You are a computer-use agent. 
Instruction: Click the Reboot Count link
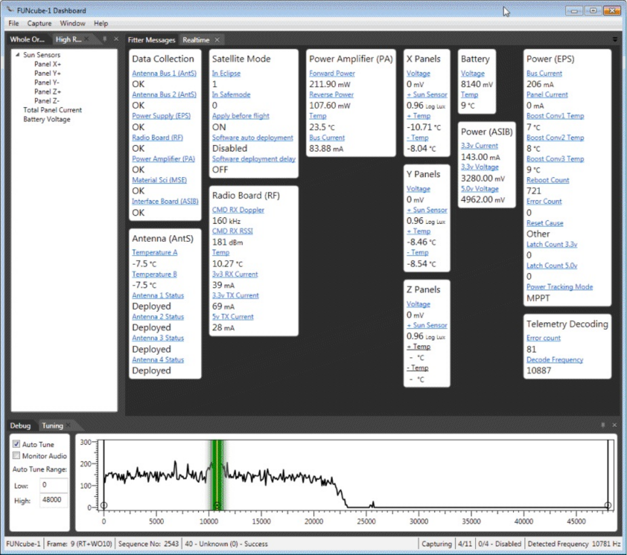(548, 180)
